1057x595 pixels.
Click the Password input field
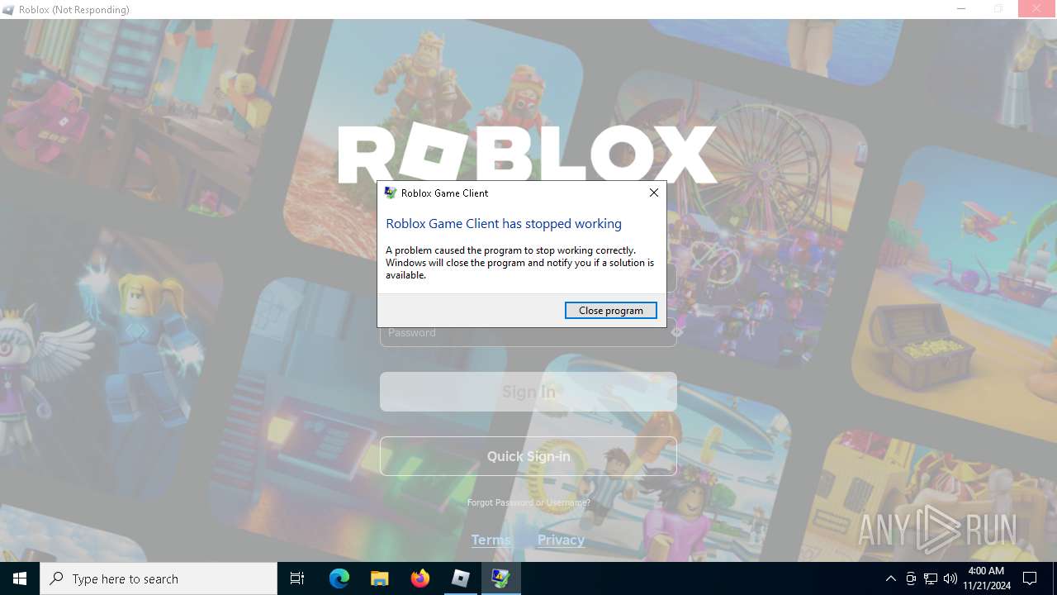(x=528, y=332)
